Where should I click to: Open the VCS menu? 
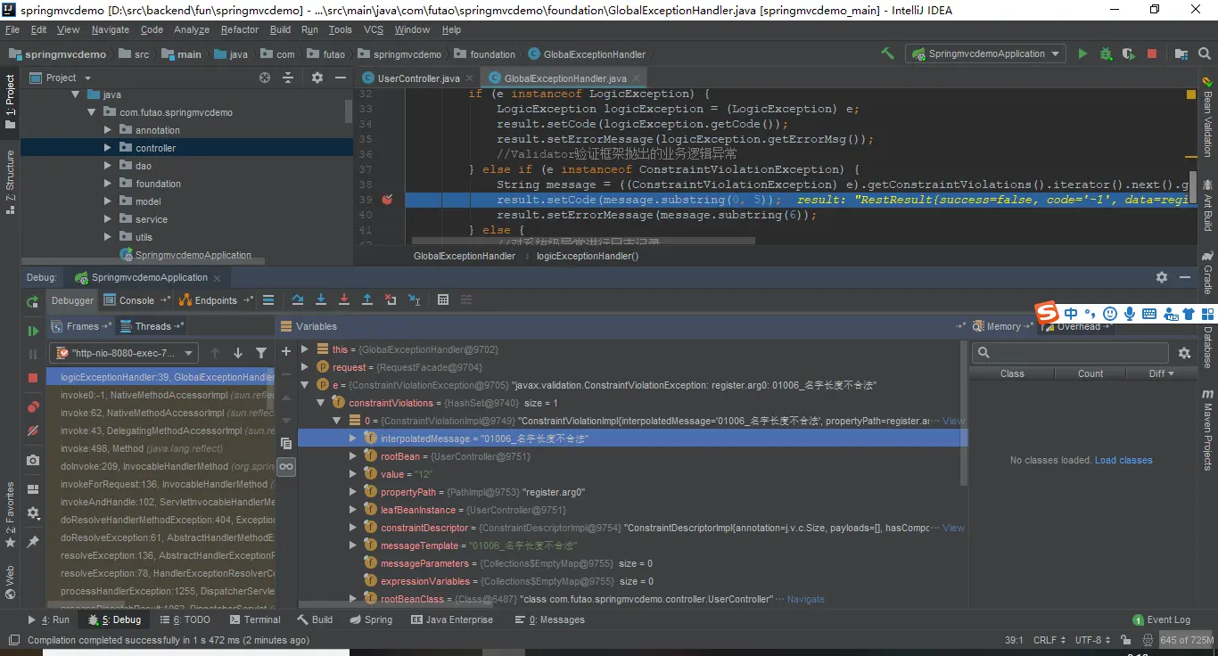click(x=374, y=29)
